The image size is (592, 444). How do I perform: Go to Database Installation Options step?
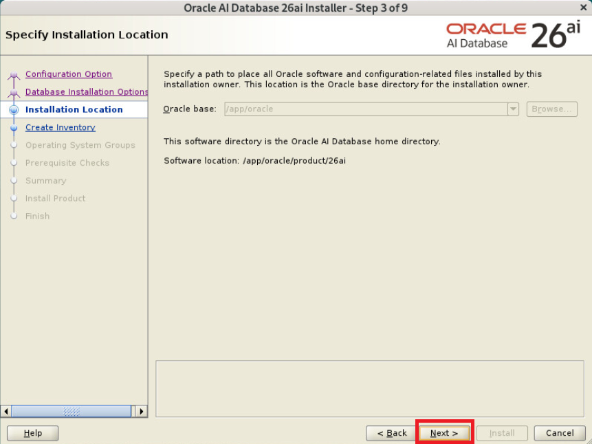(87, 91)
